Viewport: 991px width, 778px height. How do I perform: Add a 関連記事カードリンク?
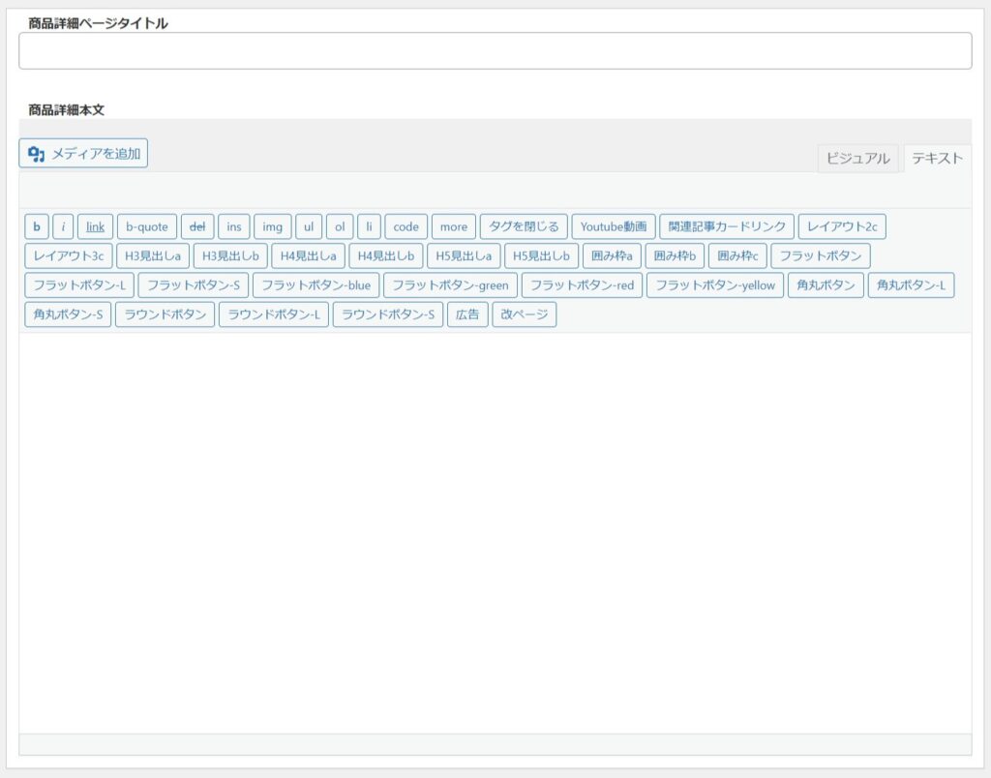tap(727, 226)
